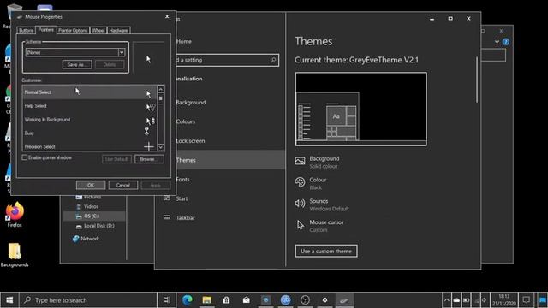Click the Themes page scrollbar
548x308 pixels.
(x=477, y=80)
